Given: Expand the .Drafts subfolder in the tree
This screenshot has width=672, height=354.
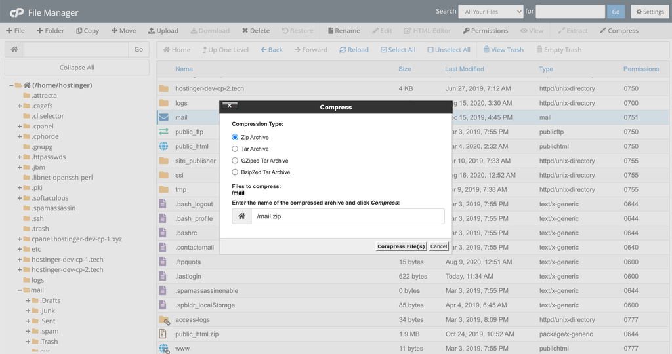Looking at the screenshot, I should pyautogui.click(x=28, y=300).
